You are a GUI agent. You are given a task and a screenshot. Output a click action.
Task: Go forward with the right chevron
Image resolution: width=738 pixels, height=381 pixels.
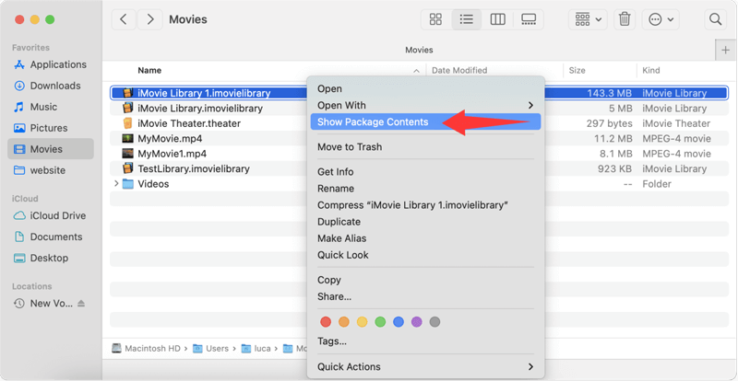(x=150, y=19)
